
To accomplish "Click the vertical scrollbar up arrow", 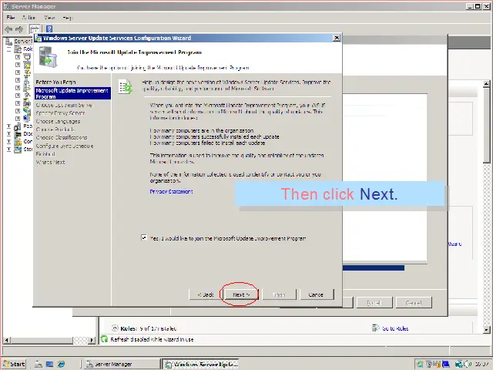I will (486, 84).
